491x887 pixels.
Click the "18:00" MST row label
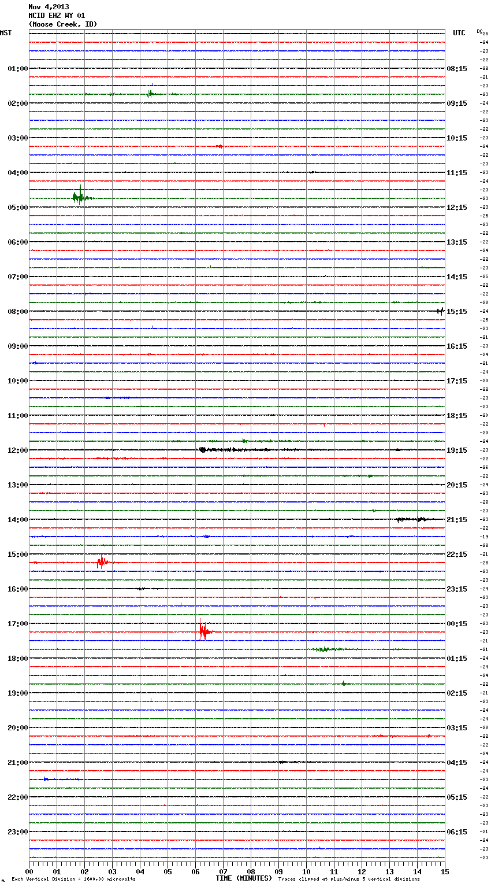18,659
